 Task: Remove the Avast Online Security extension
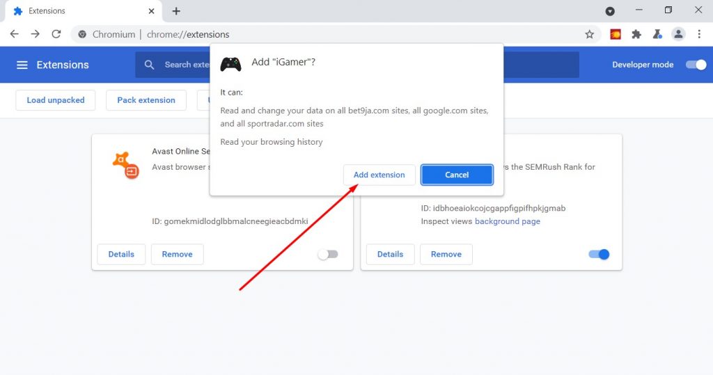pos(177,254)
